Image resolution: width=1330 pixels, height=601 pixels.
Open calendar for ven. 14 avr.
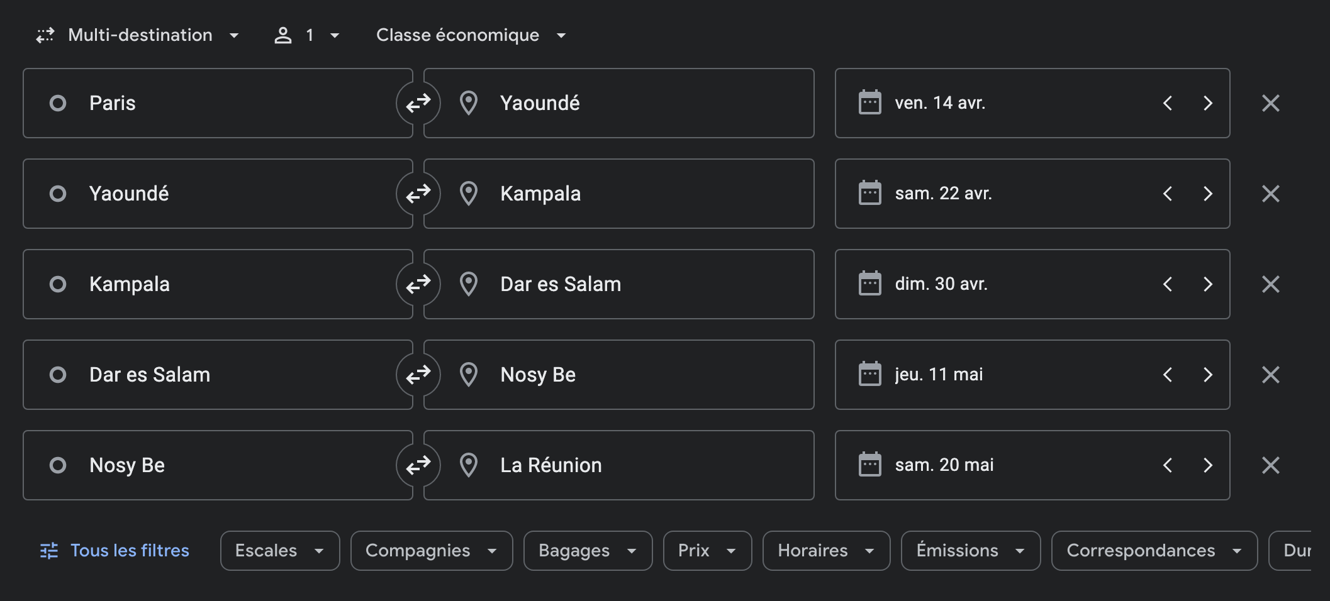pos(870,102)
